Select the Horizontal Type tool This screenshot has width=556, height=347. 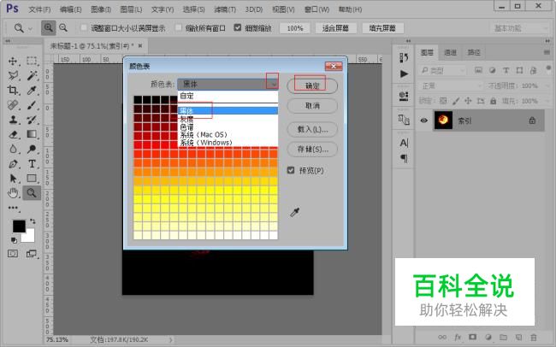point(32,164)
